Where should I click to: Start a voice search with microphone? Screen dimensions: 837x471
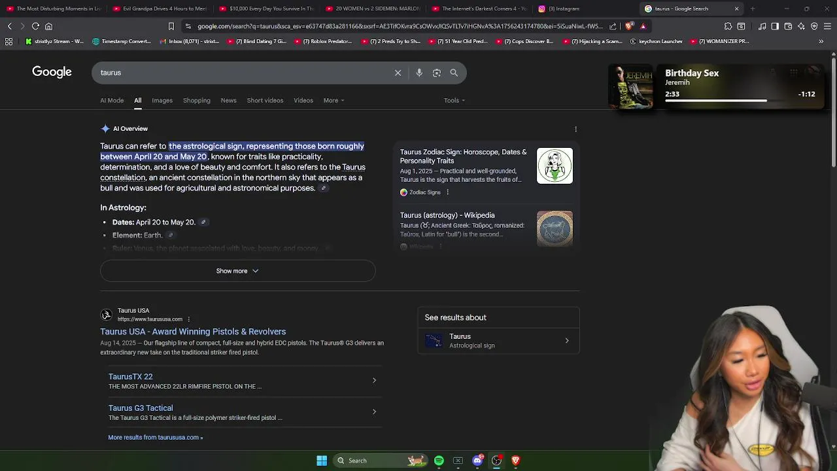[x=419, y=73]
